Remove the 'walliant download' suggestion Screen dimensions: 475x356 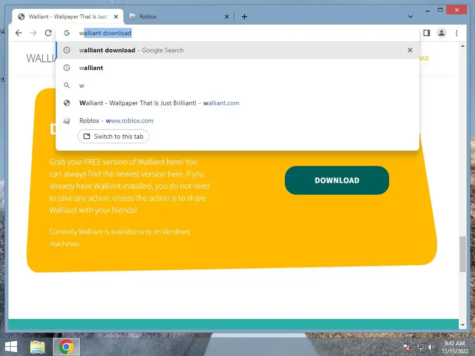pyautogui.click(x=410, y=50)
